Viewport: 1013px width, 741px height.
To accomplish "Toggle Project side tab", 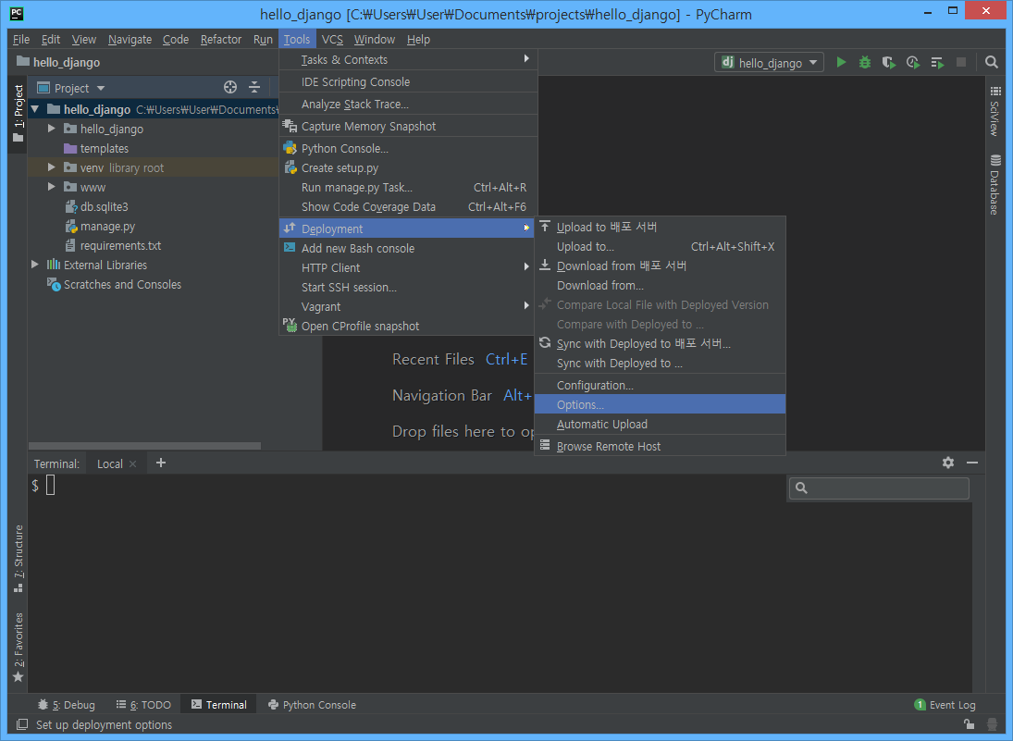I will coord(19,114).
